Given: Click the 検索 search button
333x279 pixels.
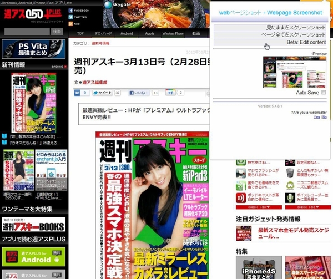Looking at the screenshot, I should pyautogui.click(x=57, y=32).
